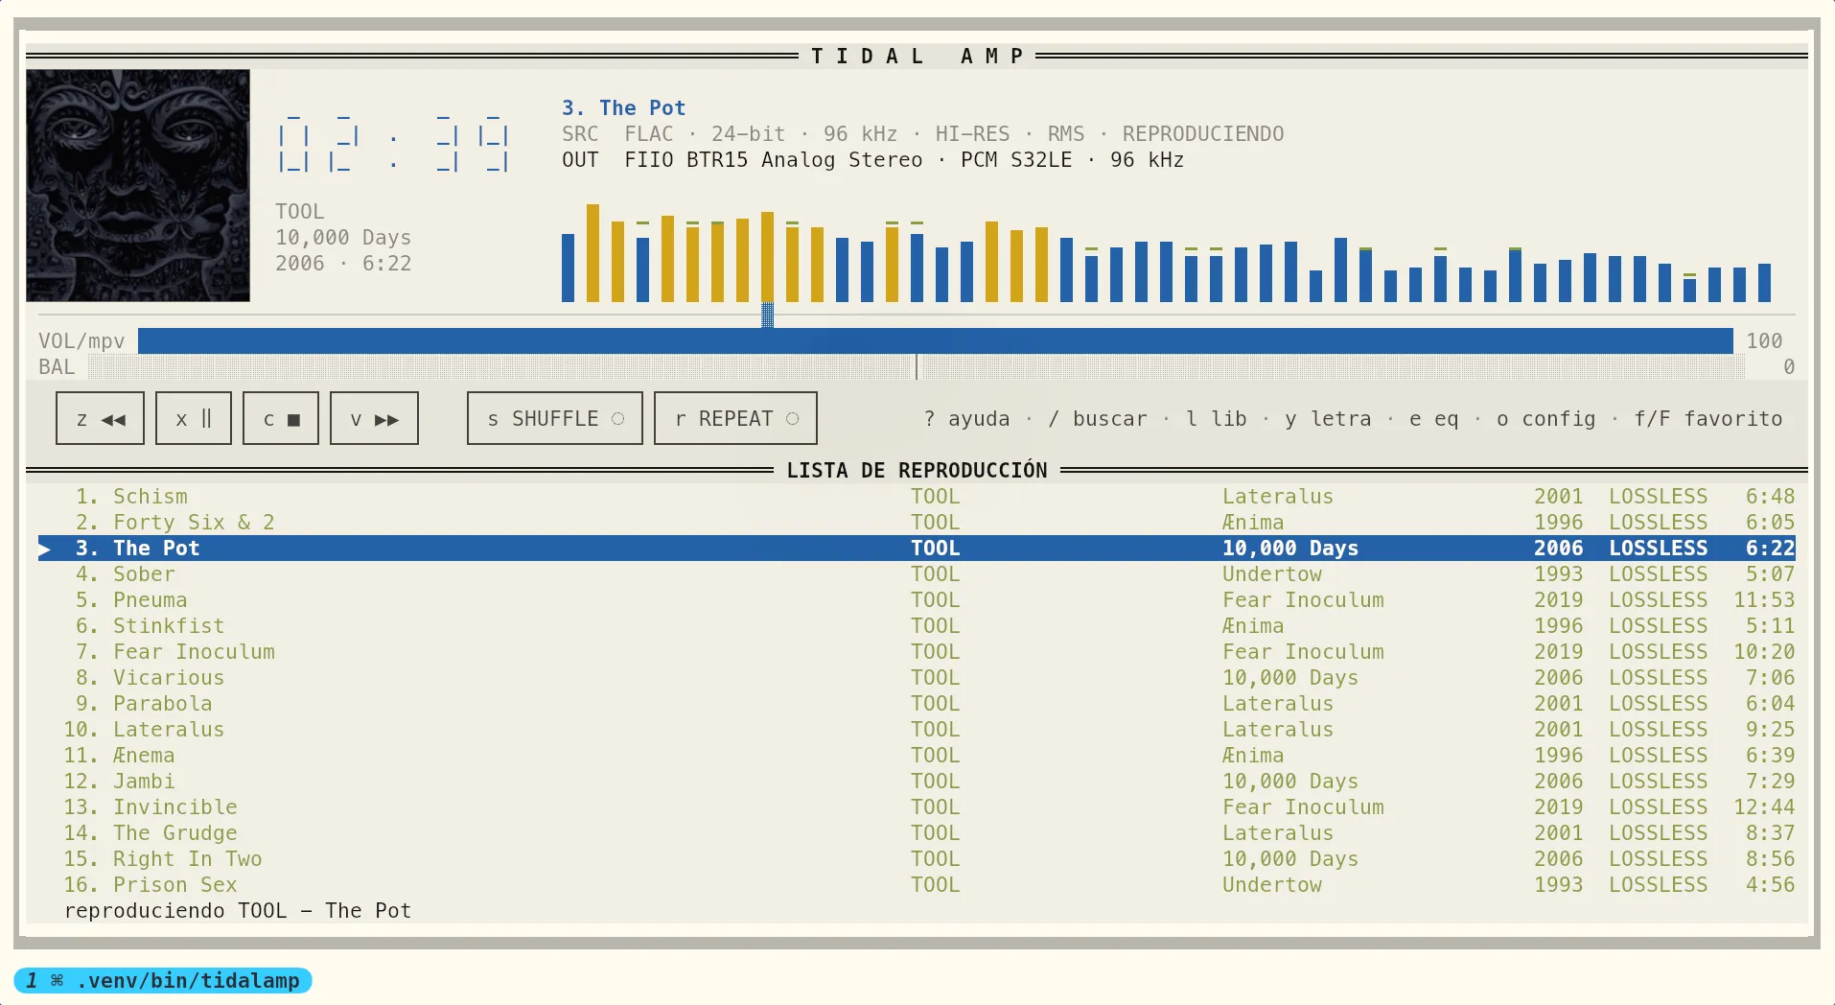Click the VOL/mpv volume bar

[x=936, y=340]
